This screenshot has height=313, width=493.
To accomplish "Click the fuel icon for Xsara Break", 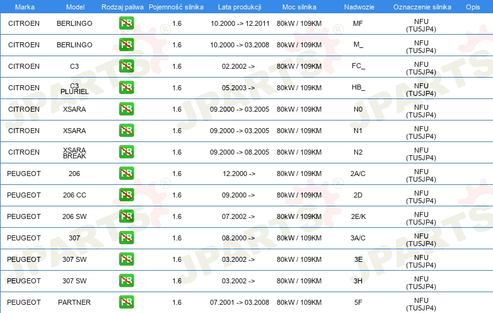I will [x=126, y=152].
